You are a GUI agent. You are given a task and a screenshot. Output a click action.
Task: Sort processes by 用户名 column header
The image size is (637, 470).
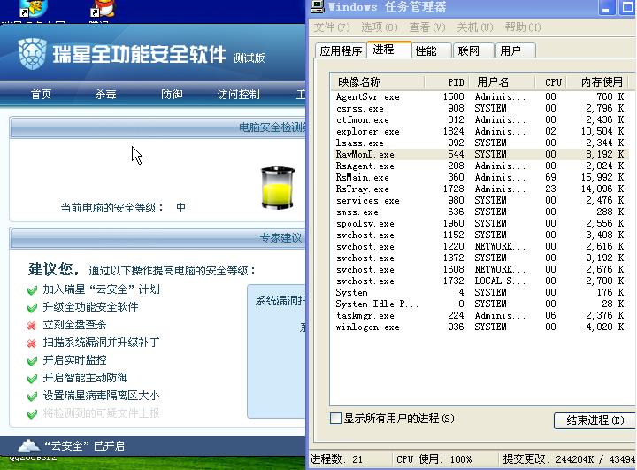[x=502, y=82]
